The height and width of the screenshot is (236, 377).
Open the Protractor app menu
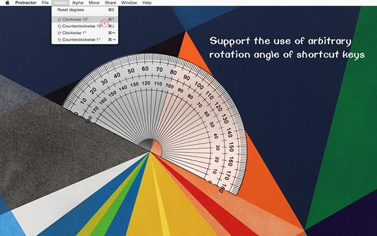[26, 3]
